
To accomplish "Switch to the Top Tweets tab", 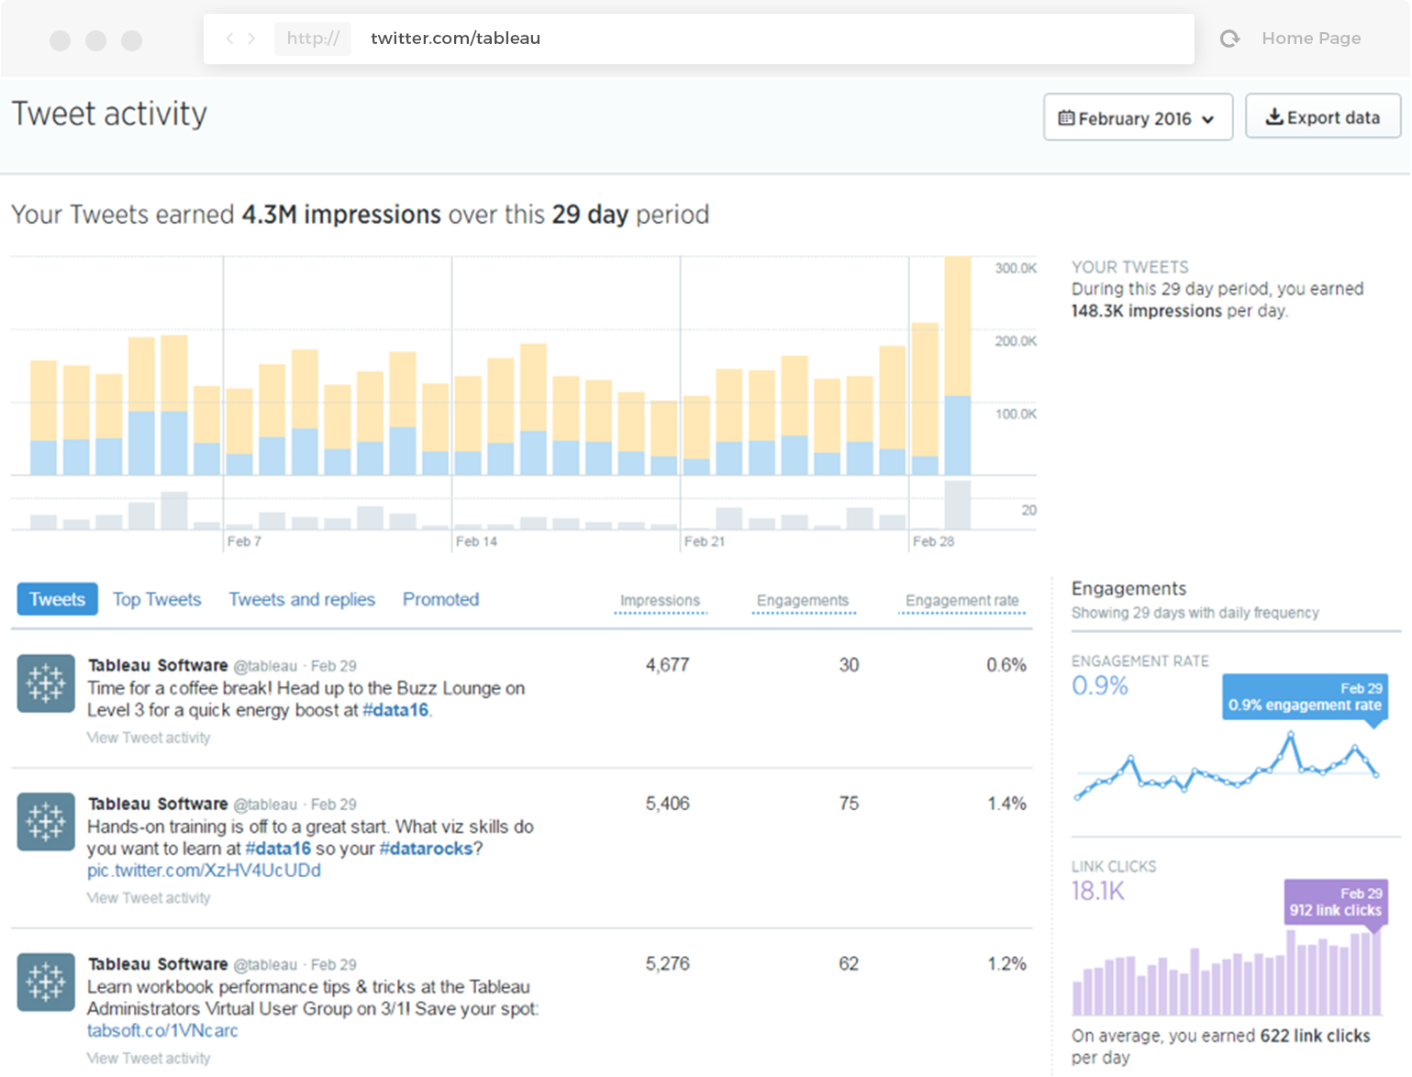I will [x=157, y=599].
